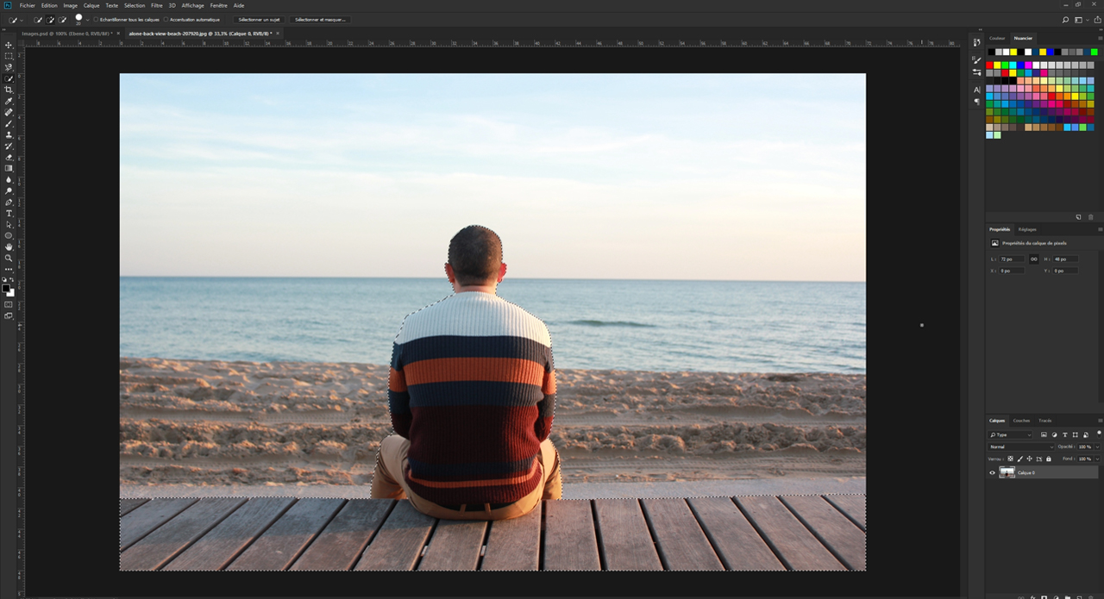This screenshot has height=599, width=1104.
Task: Select the Gradient tool
Action: pyautogui.click(x=9, y=168)
